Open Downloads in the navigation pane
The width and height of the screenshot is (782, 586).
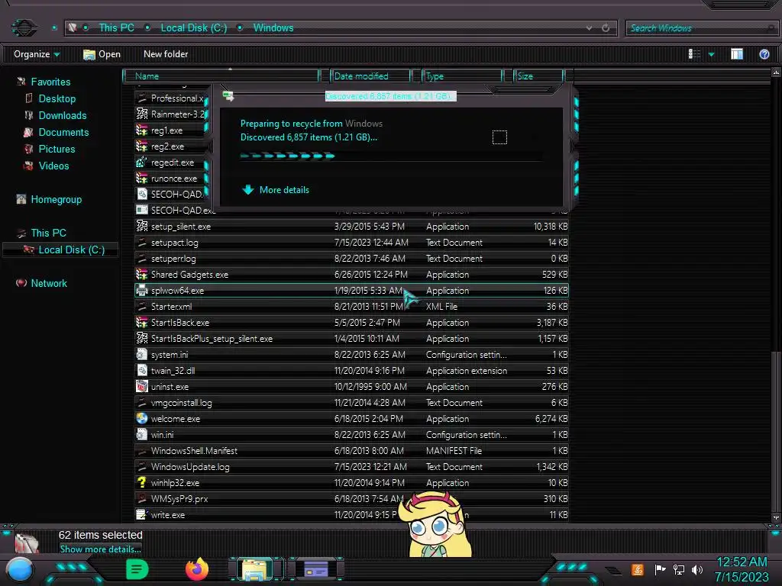(x=63, y=116)
